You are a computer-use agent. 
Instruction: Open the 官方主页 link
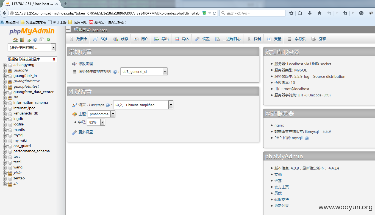pyautogui.click(x=282, y=187)
